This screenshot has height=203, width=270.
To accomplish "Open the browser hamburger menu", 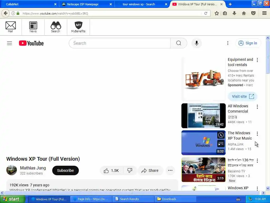I will [264, 13].
